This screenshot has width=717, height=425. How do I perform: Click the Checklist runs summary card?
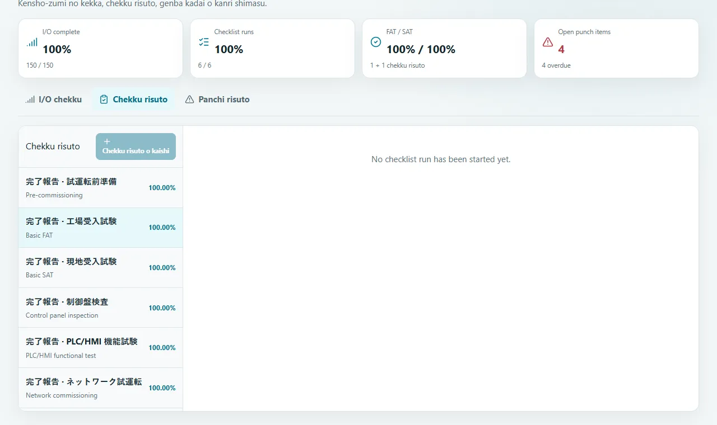pos(272,49)
